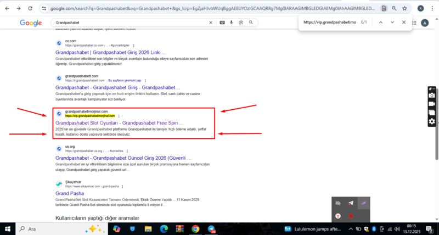Submit search with the magnifier icon
Image resolution: width=439 pixels, height=235 pixels.
coord(251,23)
